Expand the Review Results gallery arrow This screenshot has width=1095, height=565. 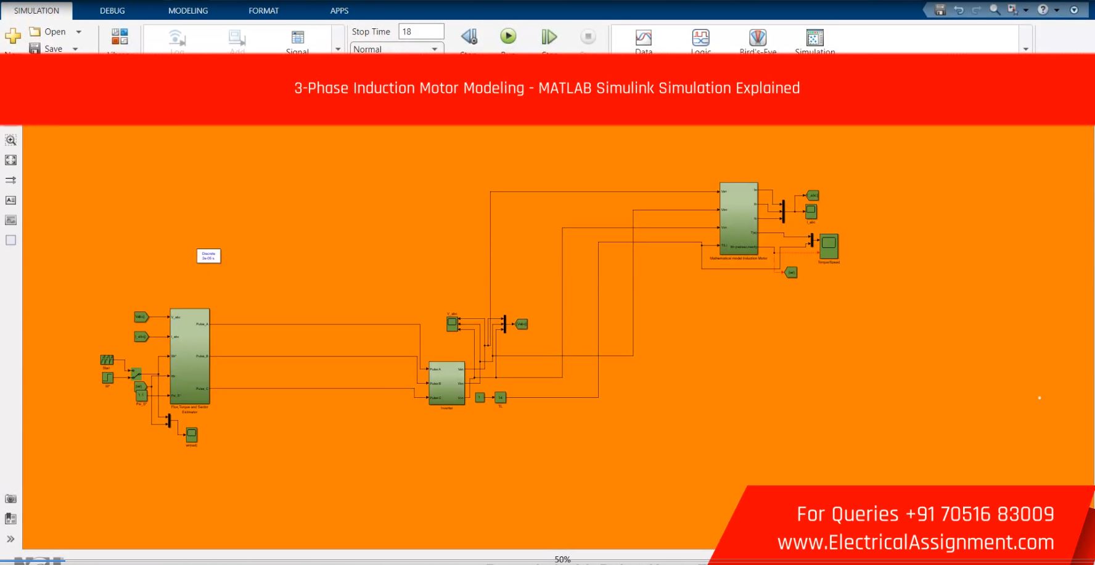tap(1026, 49)
